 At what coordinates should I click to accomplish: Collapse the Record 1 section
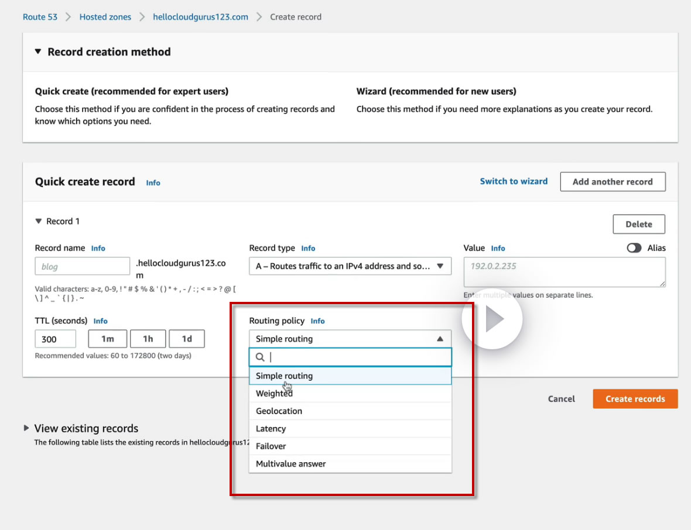39,221
